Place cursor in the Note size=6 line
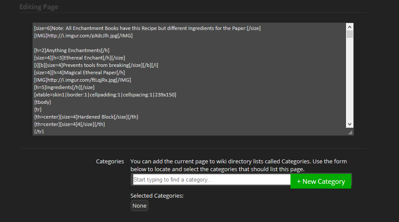The height and width of the screenshot is (222, 399). click(x=147, y=28)
